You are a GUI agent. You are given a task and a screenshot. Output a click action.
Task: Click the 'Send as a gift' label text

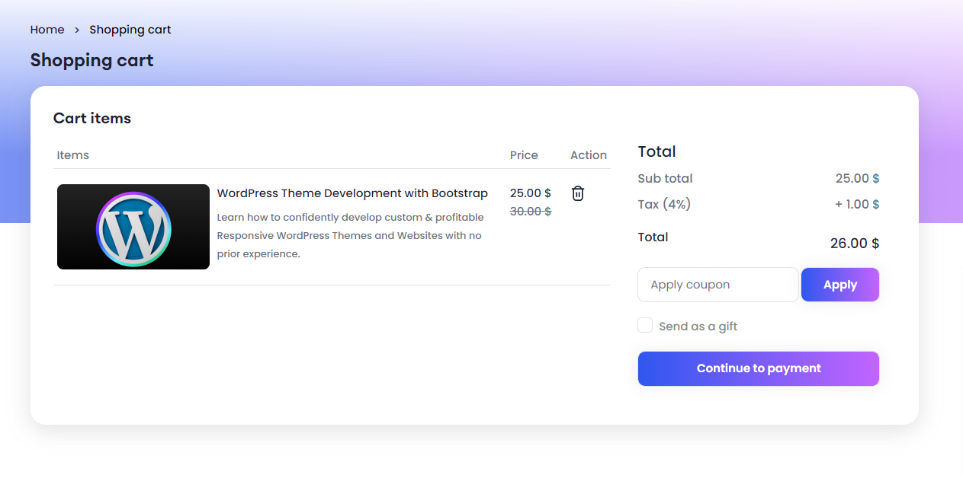tap(698, 327)
